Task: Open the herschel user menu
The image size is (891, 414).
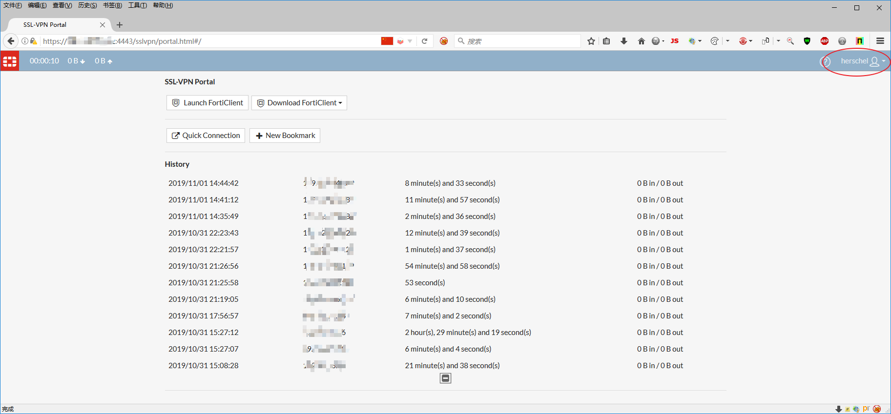Action: pyautogui.click(x=863, y=61)
